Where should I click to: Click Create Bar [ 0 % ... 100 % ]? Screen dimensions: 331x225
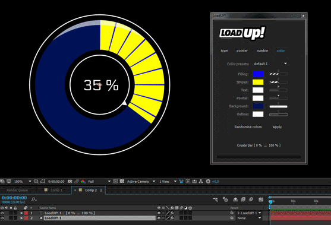point(259,145)
